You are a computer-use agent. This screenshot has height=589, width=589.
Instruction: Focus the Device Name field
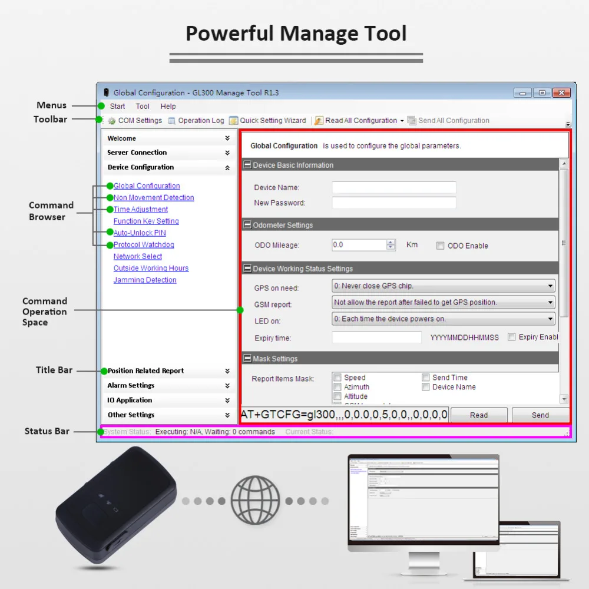point(394,187)
